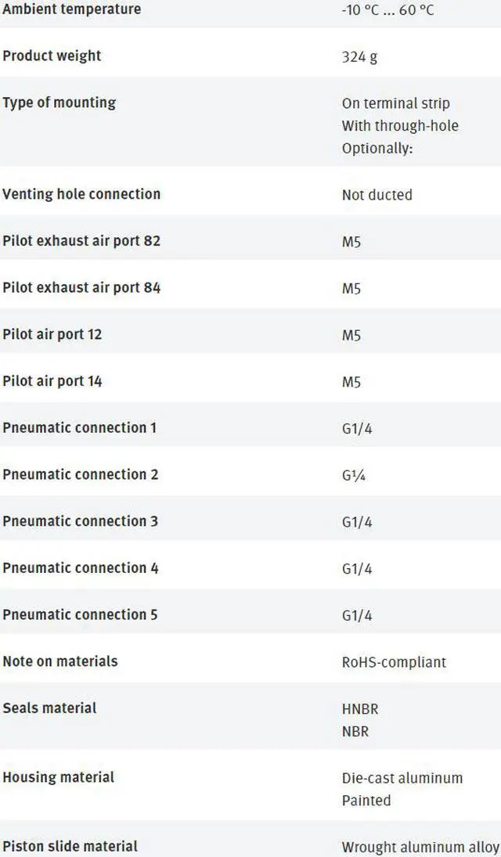
Task: Click the Ambient temperature label
Action: tap(72, 9)
